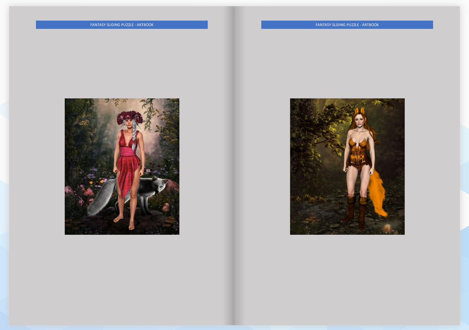Click the left page edge to turn back
The width and height of the screenshot is (469, 330).
[x=11, y=165]
